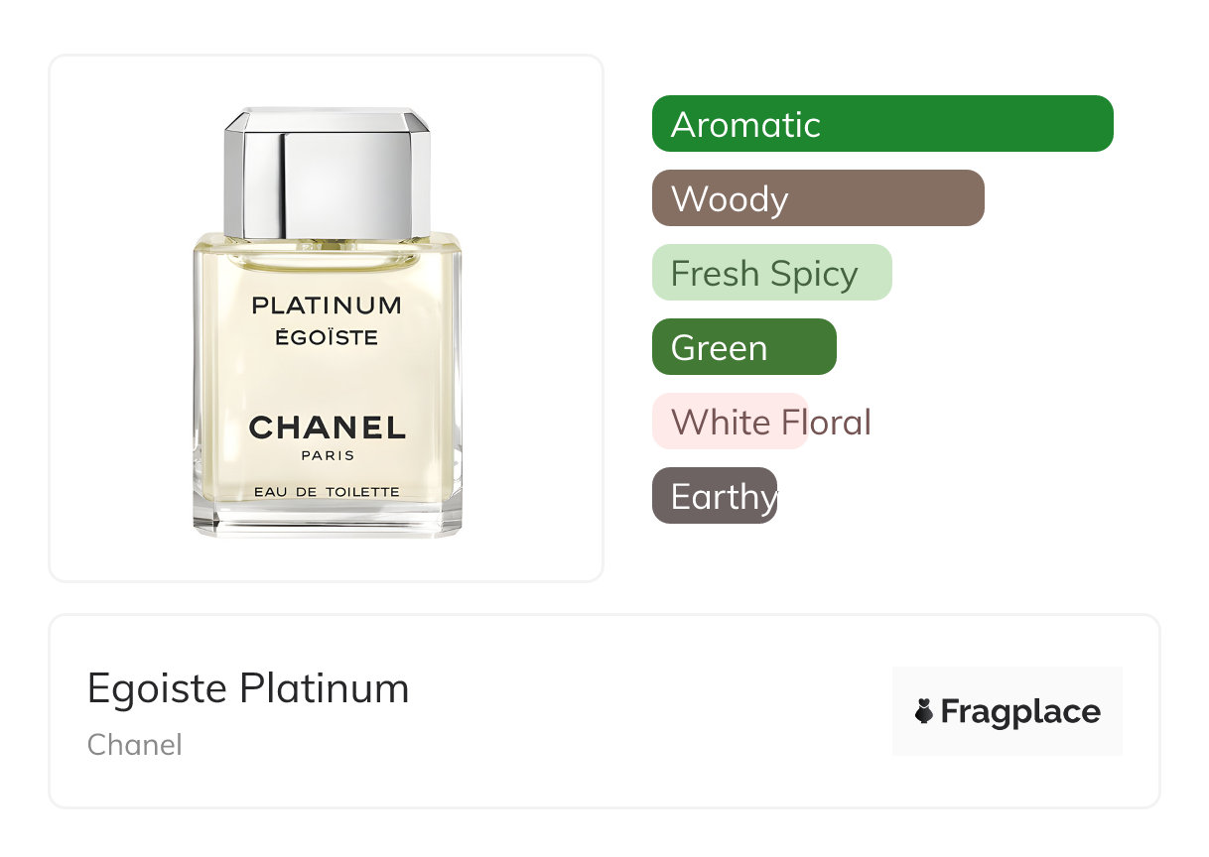Click the Woody label text
Screen dimensions: 1209x857
(x=730, y=199)
